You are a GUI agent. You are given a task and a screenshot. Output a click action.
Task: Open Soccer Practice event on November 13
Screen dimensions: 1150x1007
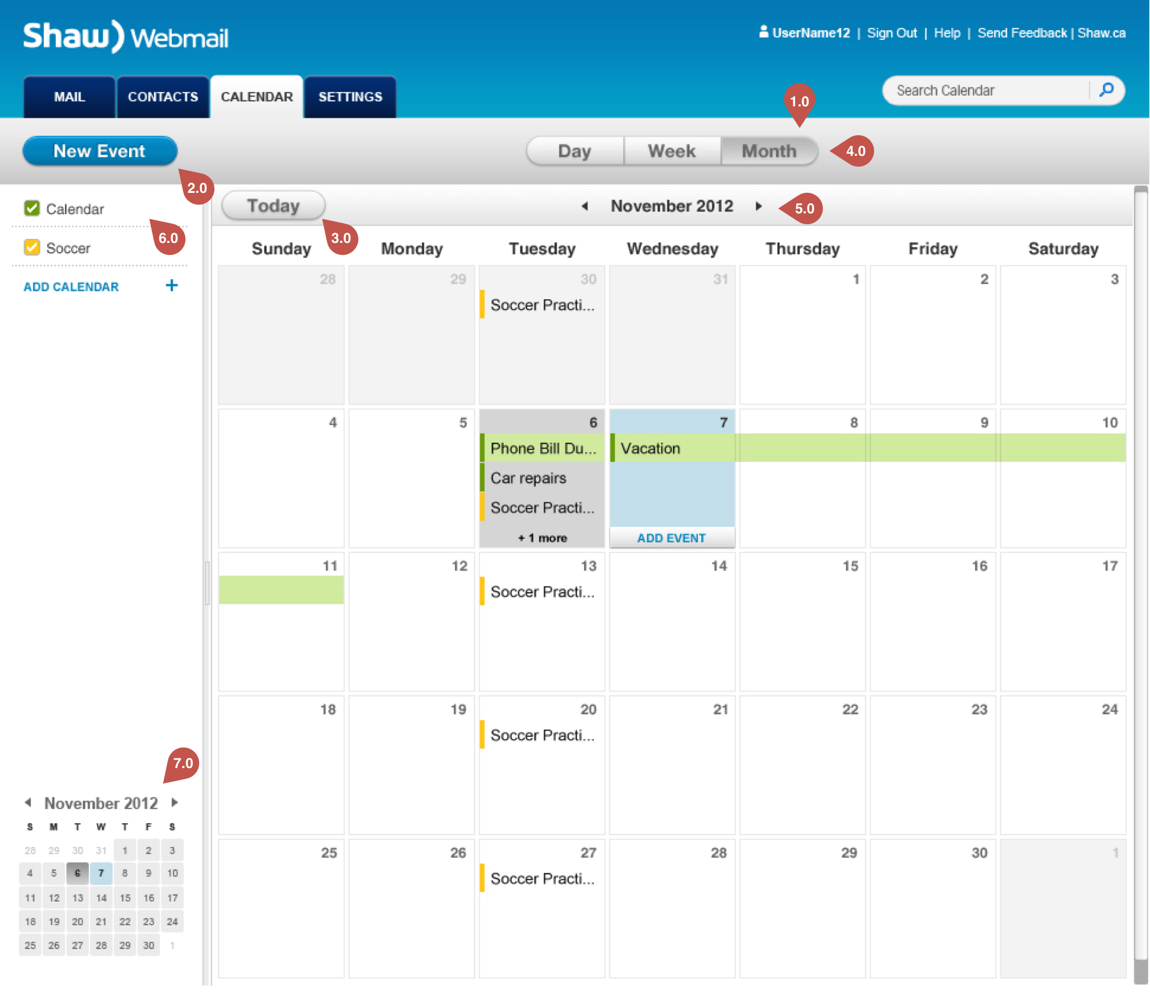[x=542, y=591]
